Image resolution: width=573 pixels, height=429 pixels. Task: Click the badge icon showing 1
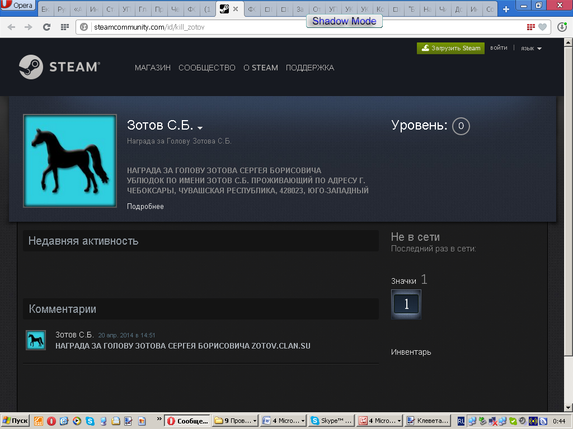tap(406, 304)
